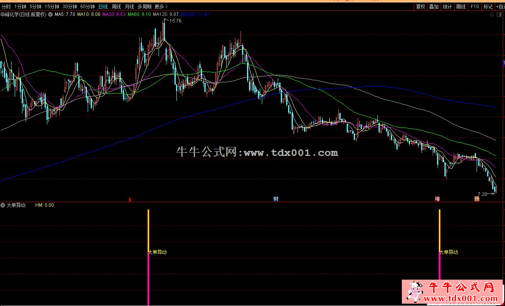
Task: Click the diamond icon at chart top right
Action: (492, 15)
